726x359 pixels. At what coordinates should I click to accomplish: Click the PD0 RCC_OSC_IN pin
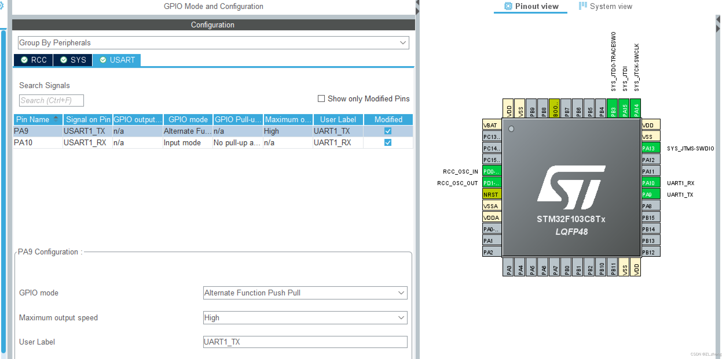tap(492, 171)
